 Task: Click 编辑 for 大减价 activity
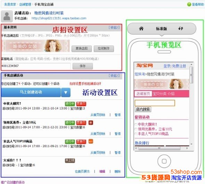(x=102, y=171)
